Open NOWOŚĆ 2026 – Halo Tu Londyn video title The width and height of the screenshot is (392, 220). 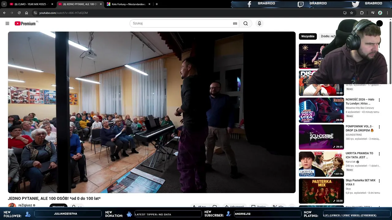(x=360, y=101)
